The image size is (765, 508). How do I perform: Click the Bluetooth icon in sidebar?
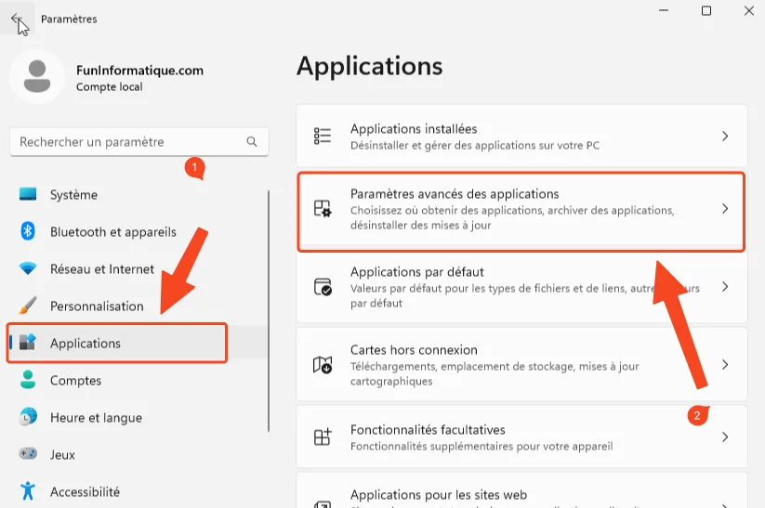tap(28, 231)
